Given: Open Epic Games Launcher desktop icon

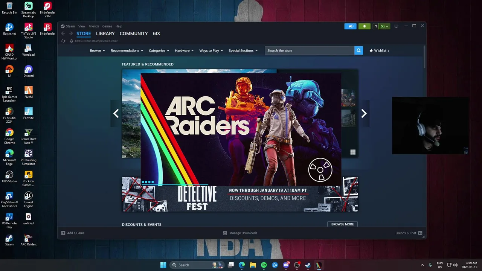Looking at the screenshot, I should click(x=9, y=94).
